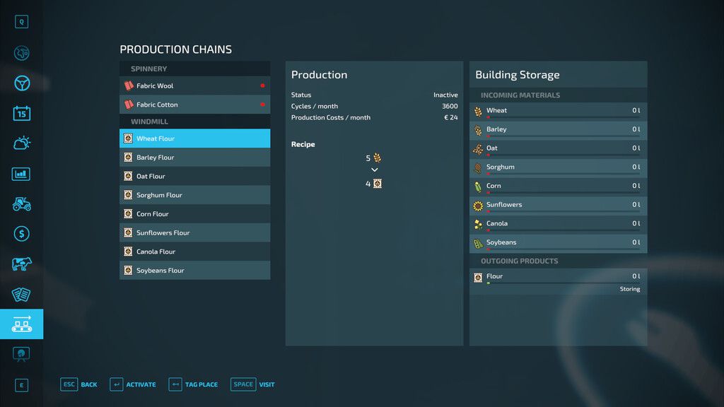Open the tractor vehicles page
This screenshot has width=724, height=407.
point(21,203)
